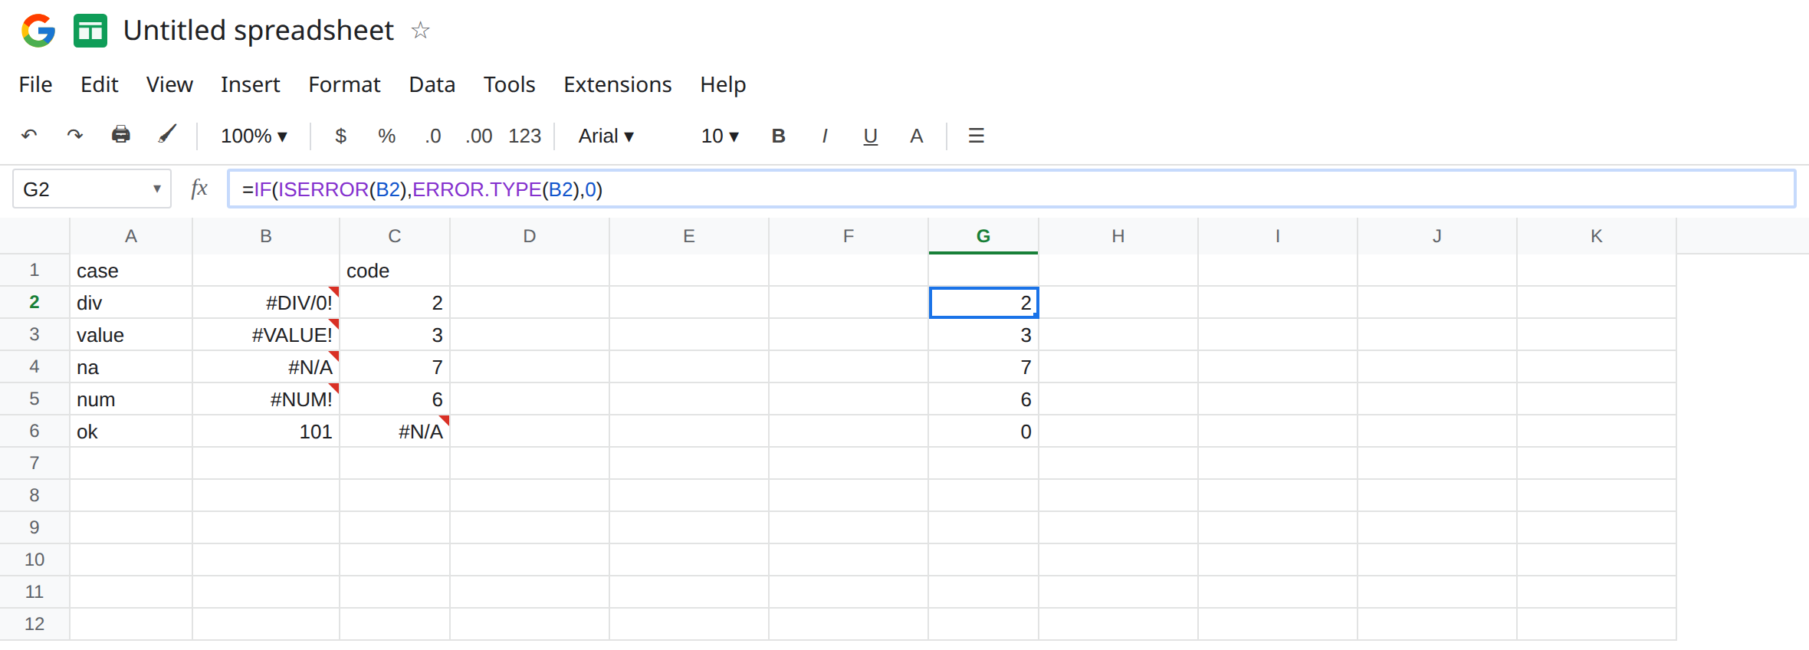Select the cell labeled 'value'

[x=131, y=335]
